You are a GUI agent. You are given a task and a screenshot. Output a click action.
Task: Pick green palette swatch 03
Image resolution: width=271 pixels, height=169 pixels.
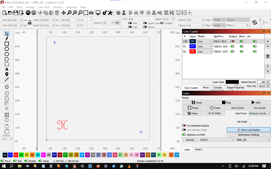click(x=21, y=155)
